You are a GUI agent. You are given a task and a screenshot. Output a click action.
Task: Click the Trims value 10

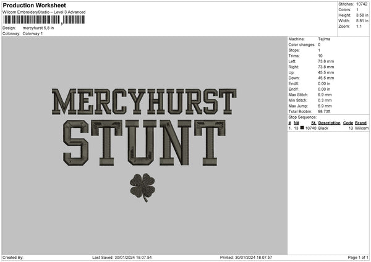320,56
